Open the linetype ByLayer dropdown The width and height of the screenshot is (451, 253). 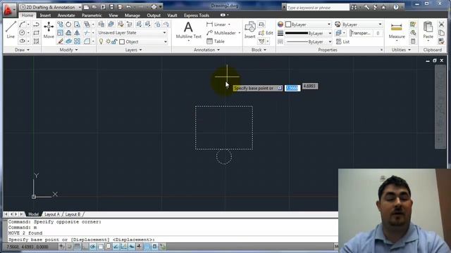click(x=309, y=42)
